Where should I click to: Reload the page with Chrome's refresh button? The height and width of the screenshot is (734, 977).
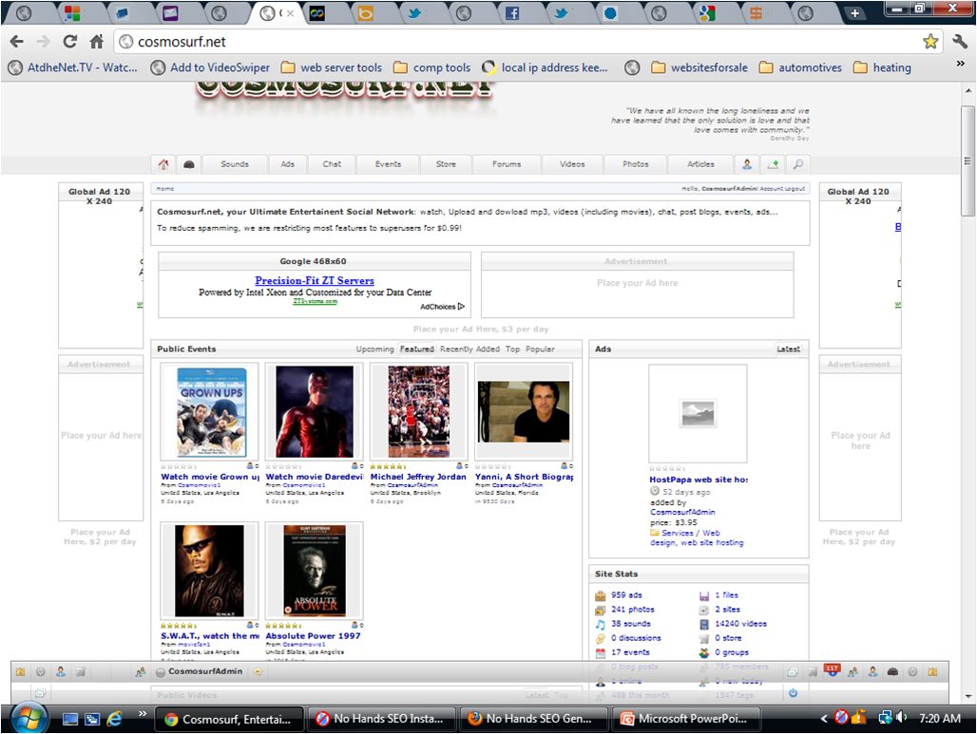(69, 42)
